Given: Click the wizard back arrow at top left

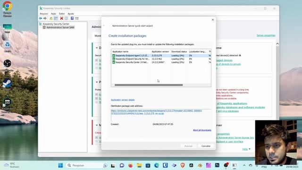Looking at the screenshot, I should [x=104, y=25].
